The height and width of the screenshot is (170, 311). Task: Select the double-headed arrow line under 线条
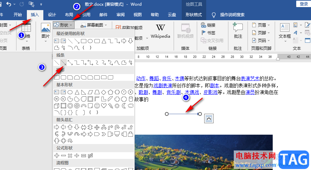70,63
